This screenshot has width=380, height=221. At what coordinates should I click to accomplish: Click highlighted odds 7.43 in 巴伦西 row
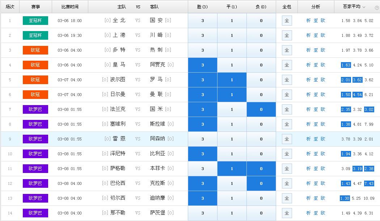point(369,183)
